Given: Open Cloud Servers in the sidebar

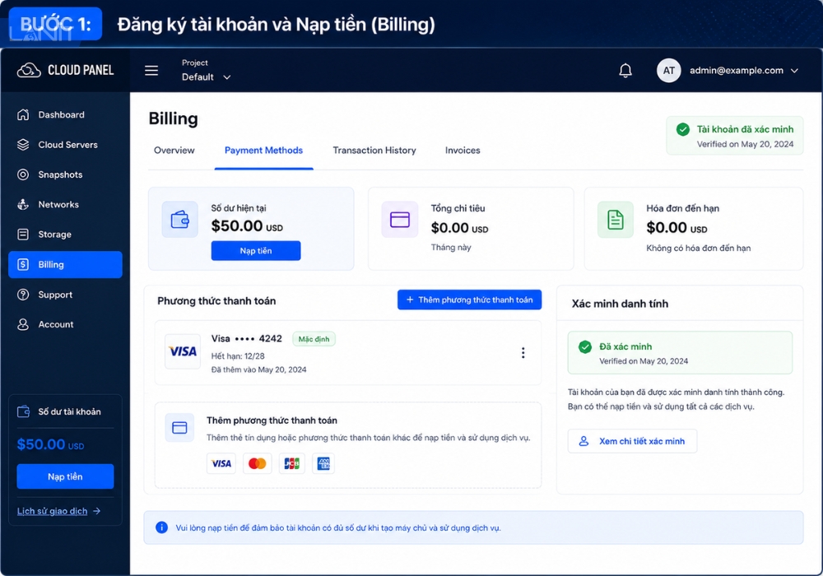Looking at the screenshot, I should [x=65, y=144].
